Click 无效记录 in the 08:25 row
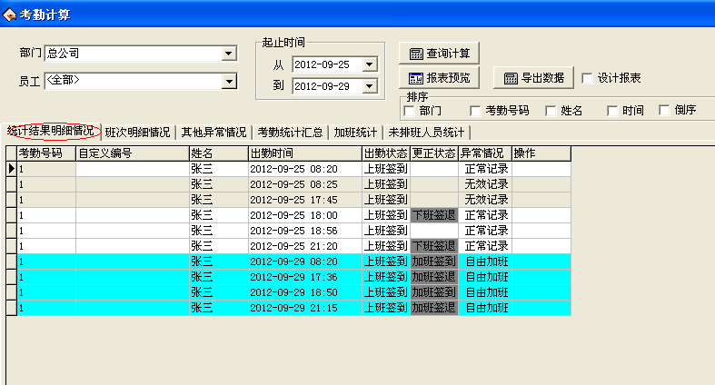715x385 pixels. click(x=485, y=184)
